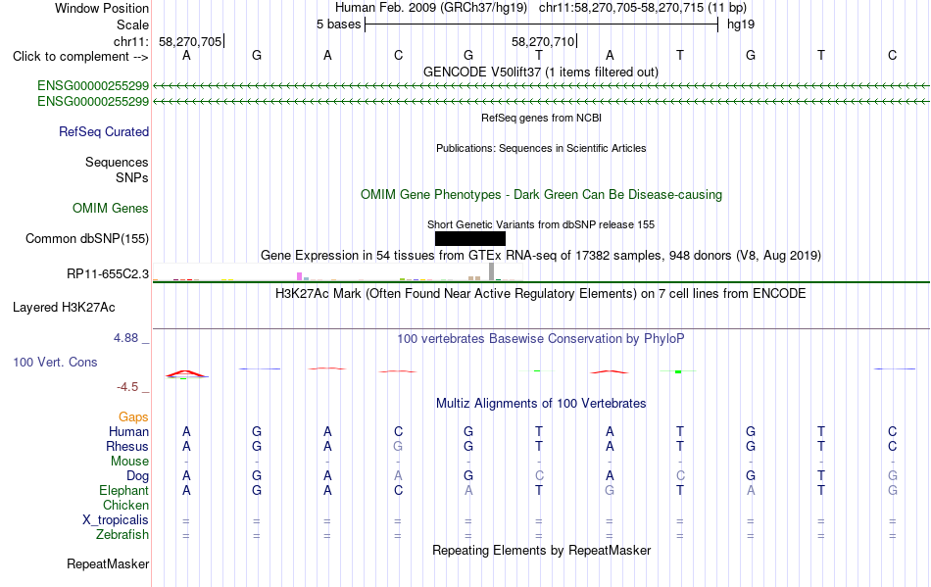
Task: Click the hg19 assembly label beside the scale bar
Action: pyautogui.click(x=741, y=24)
